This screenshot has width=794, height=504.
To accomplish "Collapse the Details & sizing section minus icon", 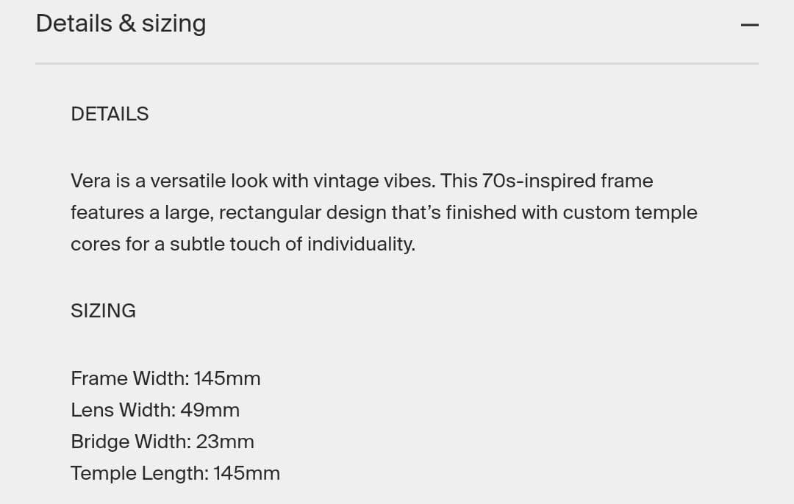I will [x=749, y=25].
